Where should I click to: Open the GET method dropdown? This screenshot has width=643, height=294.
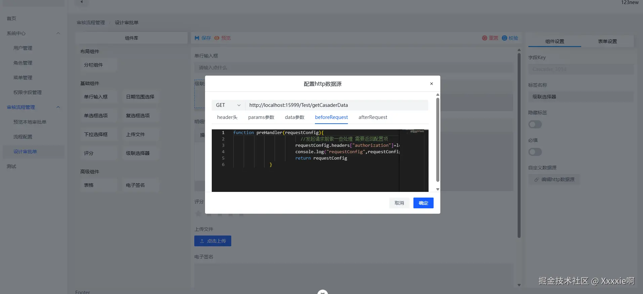click(228, 105)
